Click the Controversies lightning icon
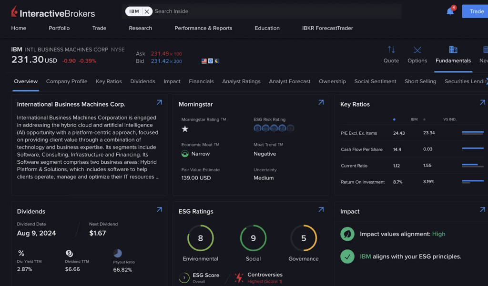Image resolution: width=488 pixels, height=286 pixels. coord(239,277)
